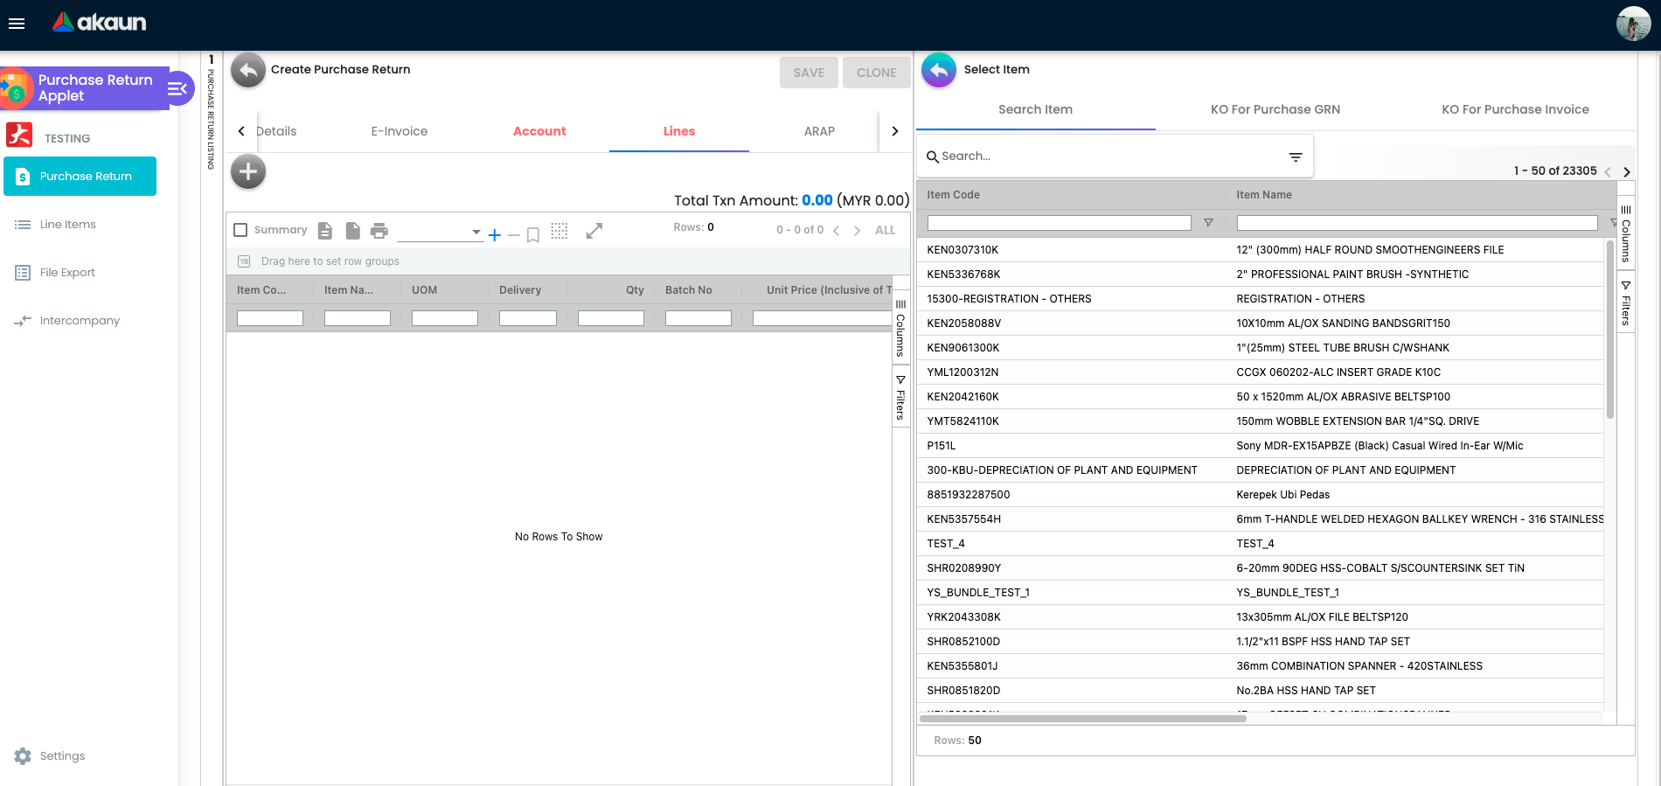1661x786 pixels.
Task: Expand the lines grid to fullscreen
Action: 594,231
